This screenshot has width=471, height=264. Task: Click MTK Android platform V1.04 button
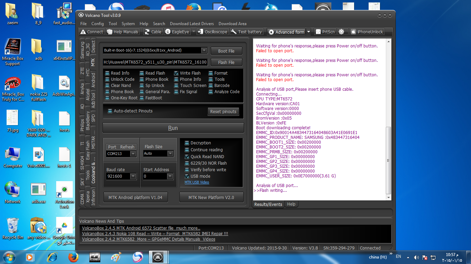click(135, 197)
